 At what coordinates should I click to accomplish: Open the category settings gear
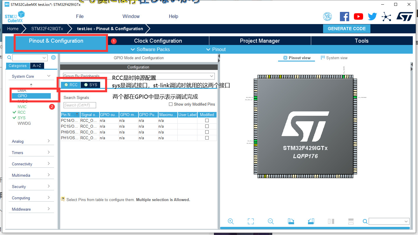pyautogui.click(x=53, y=57)
